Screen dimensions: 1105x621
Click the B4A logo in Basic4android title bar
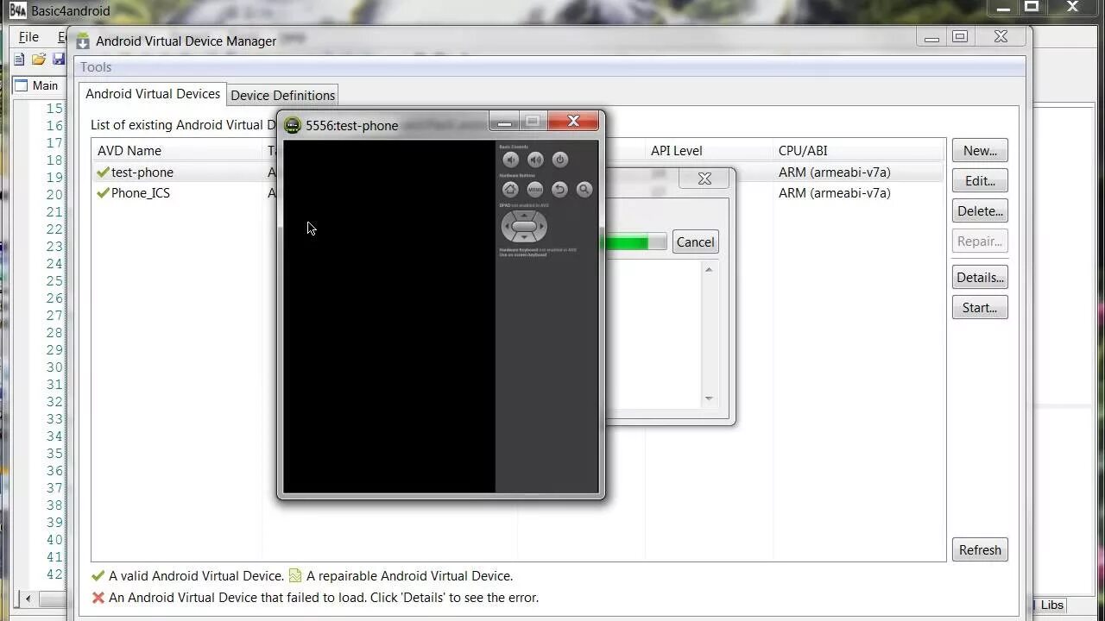[x=17, y=10]
